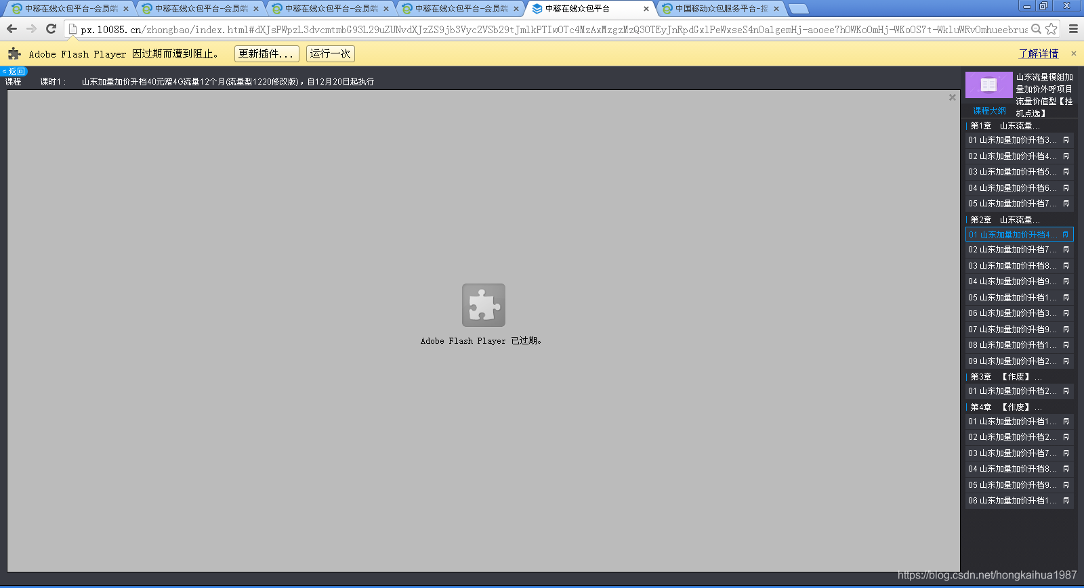This screenshot has height=588, width=1084.
Task: Open chapter 2 lesson 07 山东加量加价升档9…
Action: tap(1020, 330)
